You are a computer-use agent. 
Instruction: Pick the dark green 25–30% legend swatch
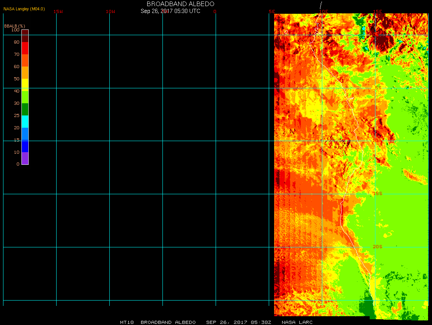(25, 109)
